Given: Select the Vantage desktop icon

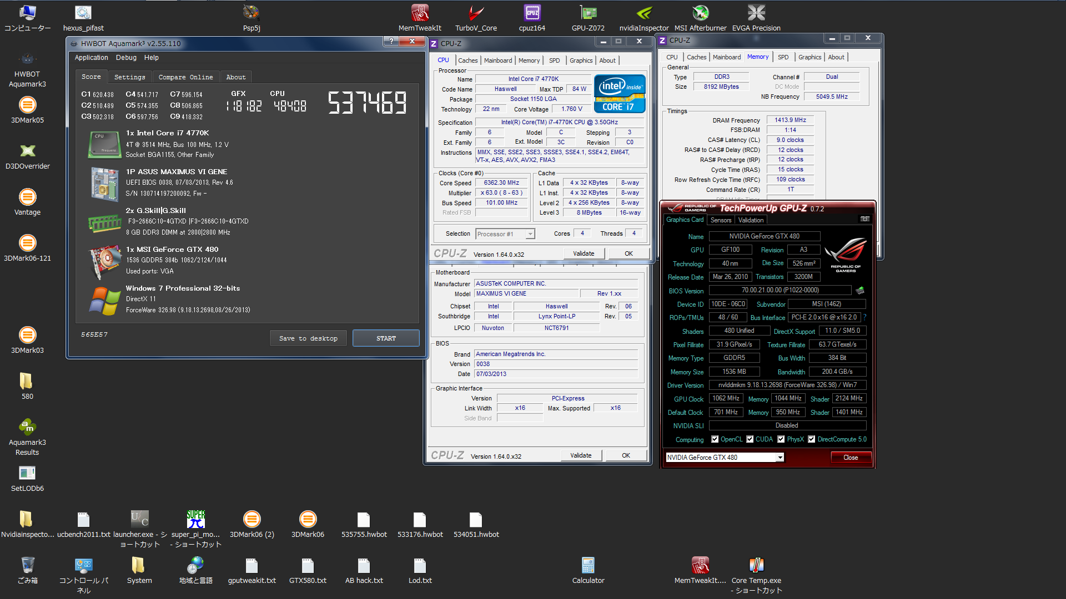Looking at the screenshot, I should coord(27,202).
